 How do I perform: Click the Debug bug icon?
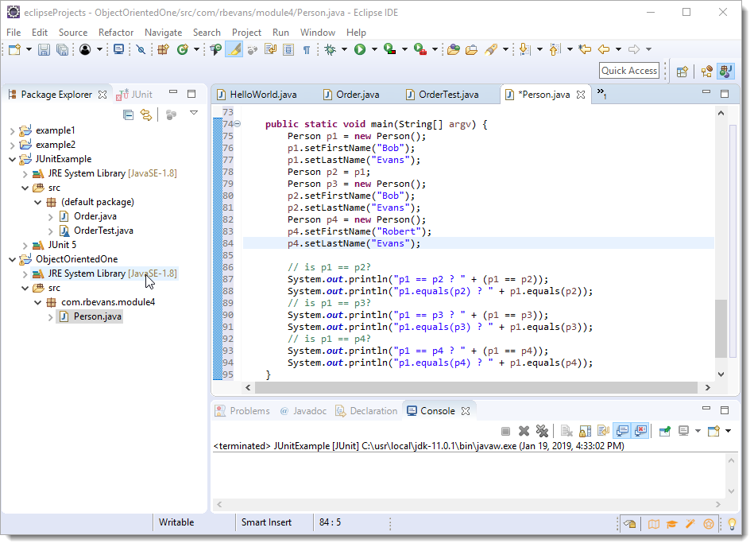tap(331, 49)
